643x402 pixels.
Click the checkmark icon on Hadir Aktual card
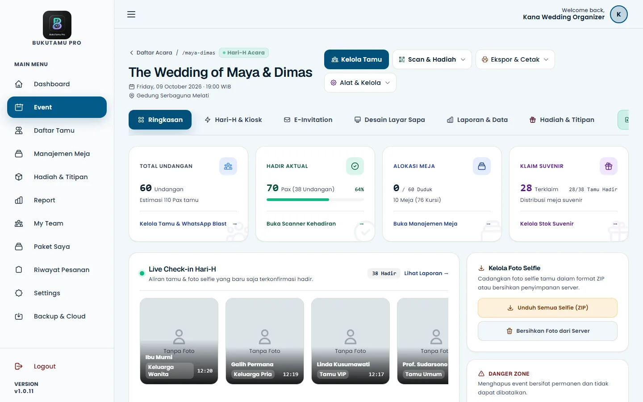[x=355, y=166]
